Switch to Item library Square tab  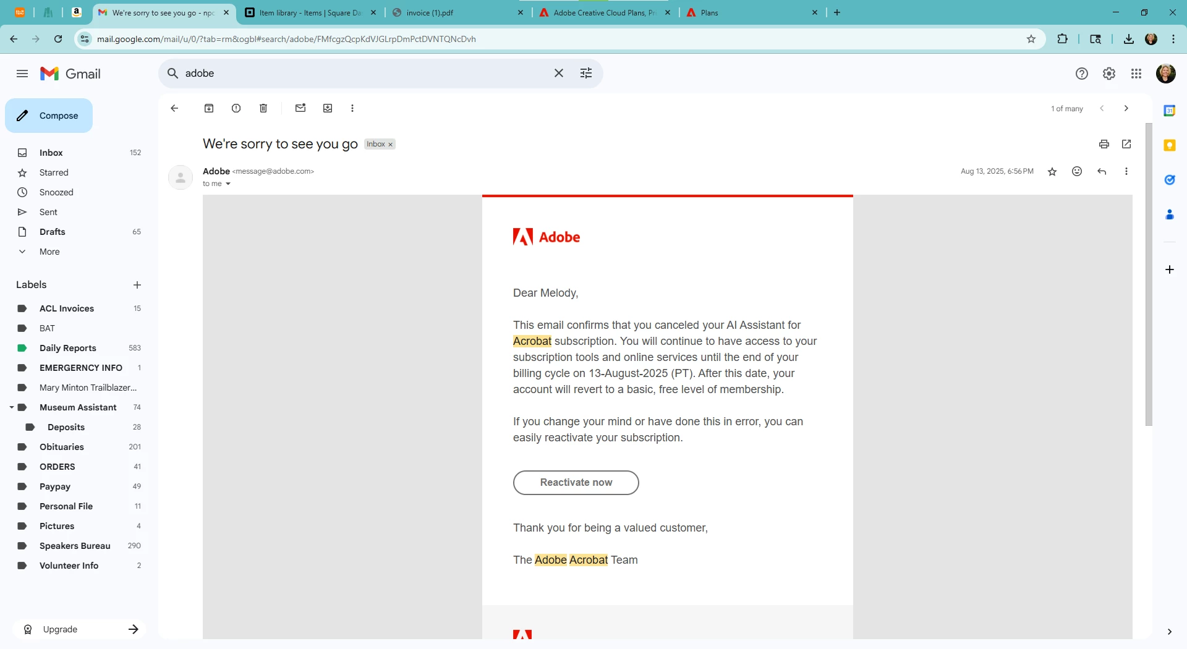coord(309,12)
